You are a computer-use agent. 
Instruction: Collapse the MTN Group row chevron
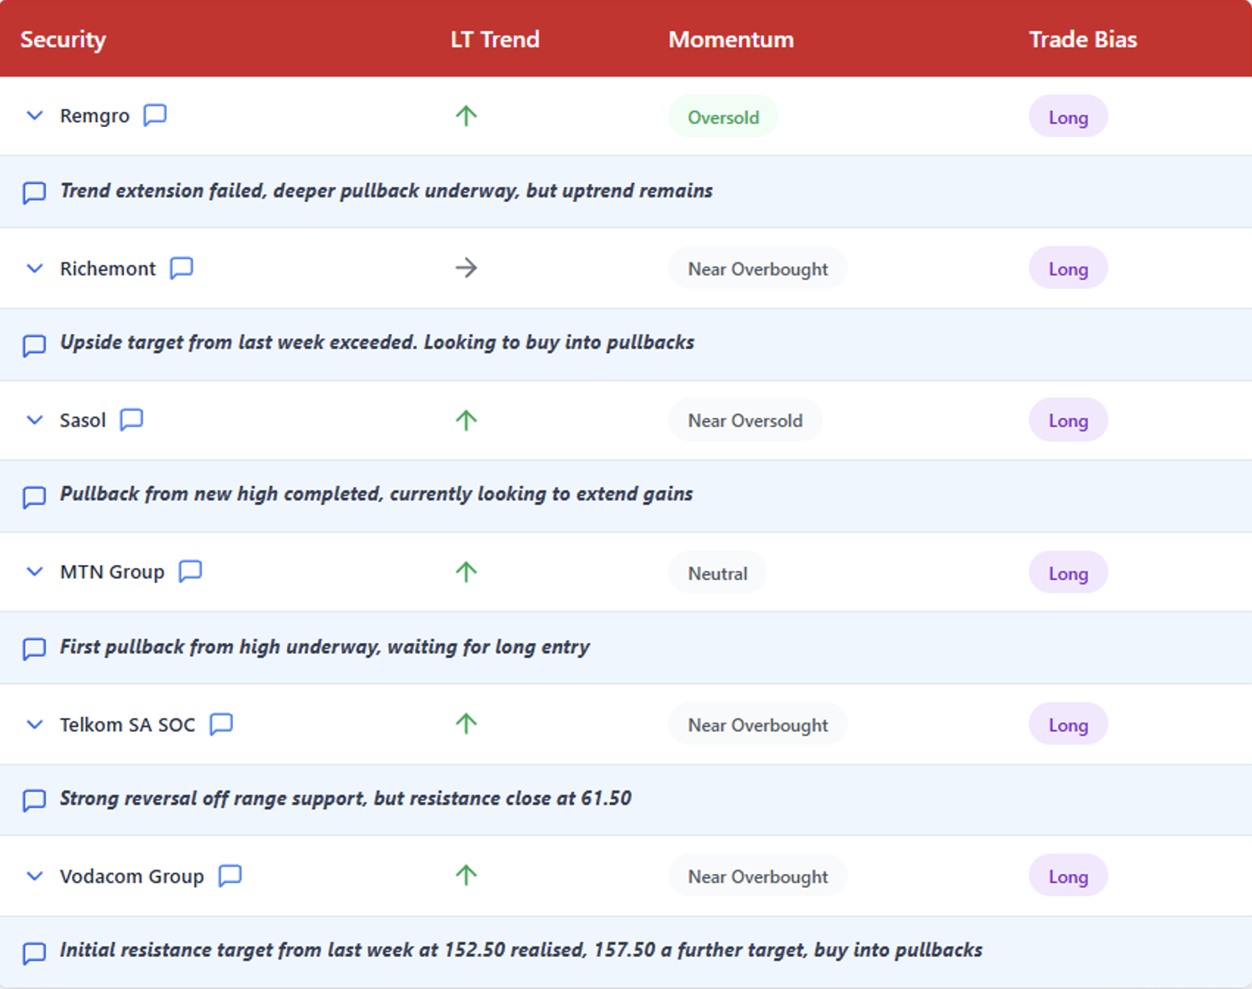click(x=34, y=572)
